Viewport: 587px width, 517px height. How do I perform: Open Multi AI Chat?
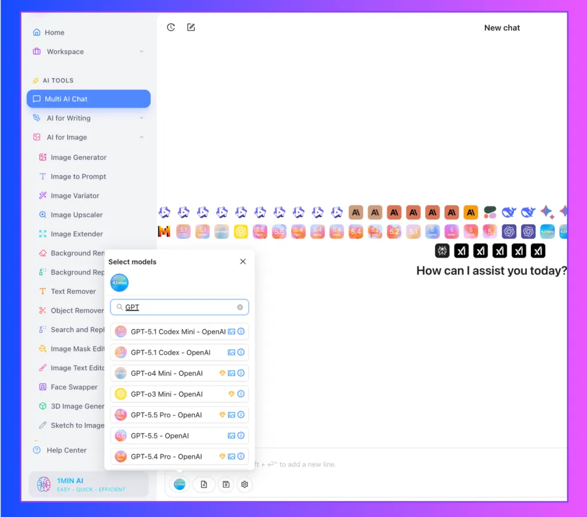89,99
